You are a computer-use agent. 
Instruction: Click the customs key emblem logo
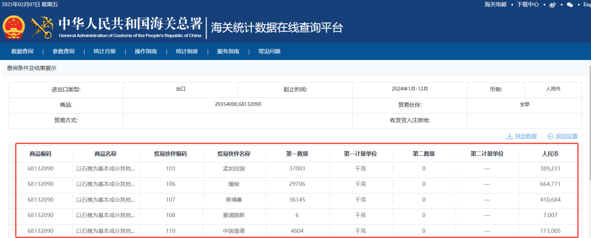click(42, 27)
